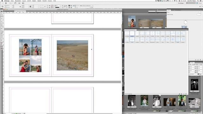The width and height of the screenshot is (203, 114).
Task: Open the Bearbeiten menu
Action: (18, 1)
